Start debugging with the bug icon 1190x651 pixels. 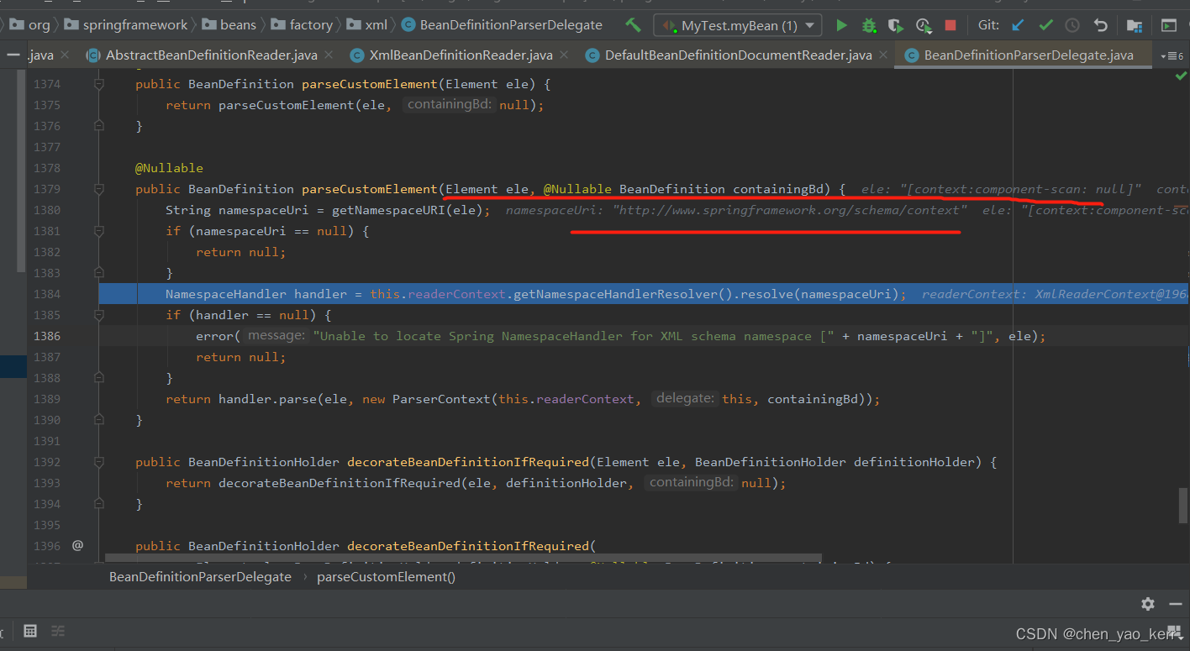(869, 25)
